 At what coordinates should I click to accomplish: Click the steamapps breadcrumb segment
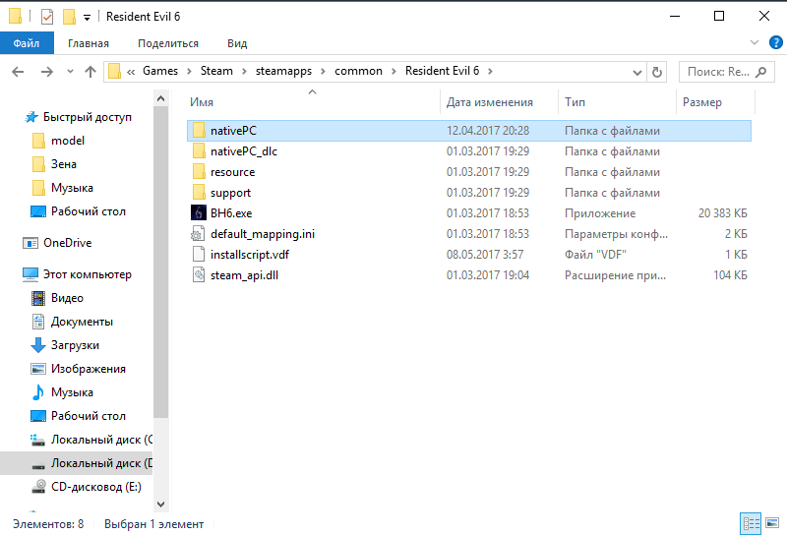pos(283,71)
